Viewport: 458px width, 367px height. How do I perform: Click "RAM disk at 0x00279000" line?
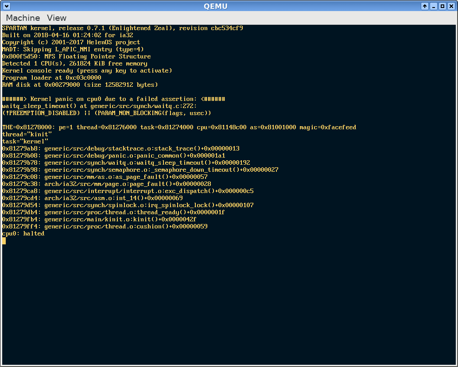coord(80,85)
